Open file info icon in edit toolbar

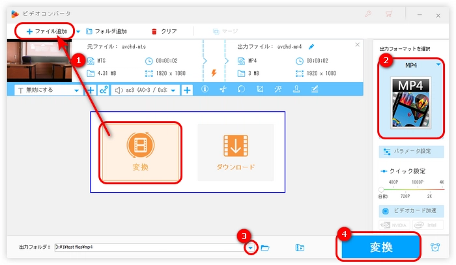205,90
